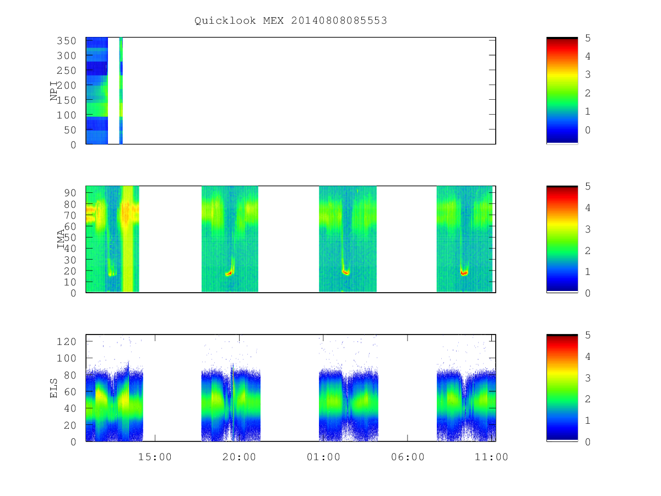The image size is (661, 496).
Task: Select the ELS y-axis label
Action: pos(54,388)
